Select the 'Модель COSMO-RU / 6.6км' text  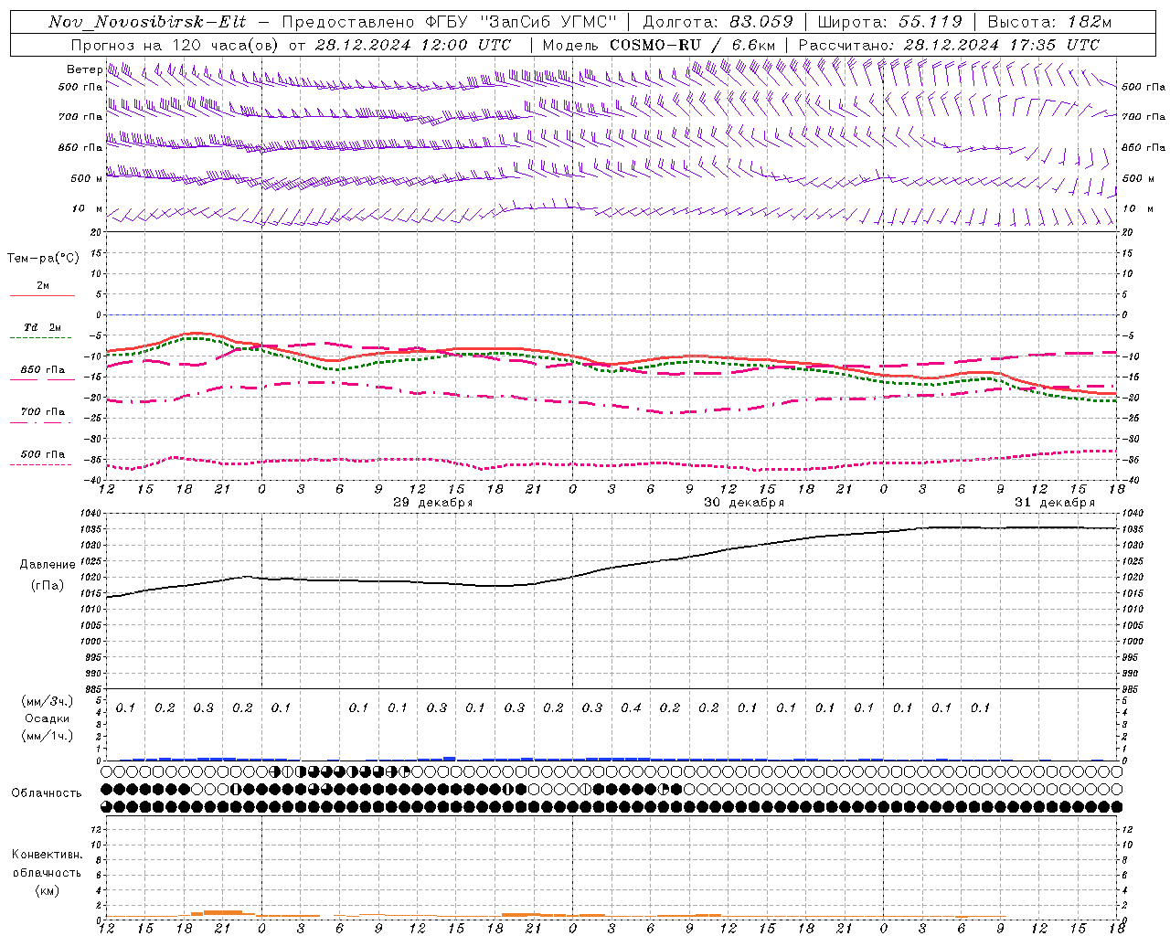[659, 45]
